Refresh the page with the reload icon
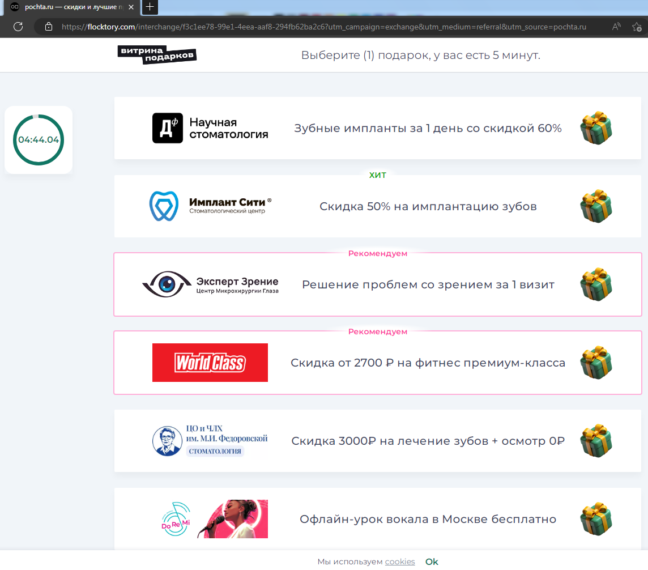The height and width of the screenshot is (570, 648). click(18, 27)
